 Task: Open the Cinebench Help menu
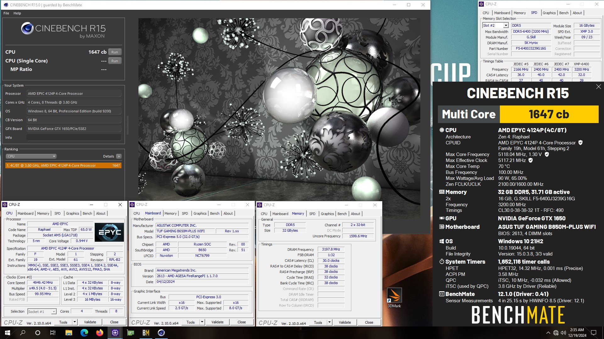click(x=17, y=13)
